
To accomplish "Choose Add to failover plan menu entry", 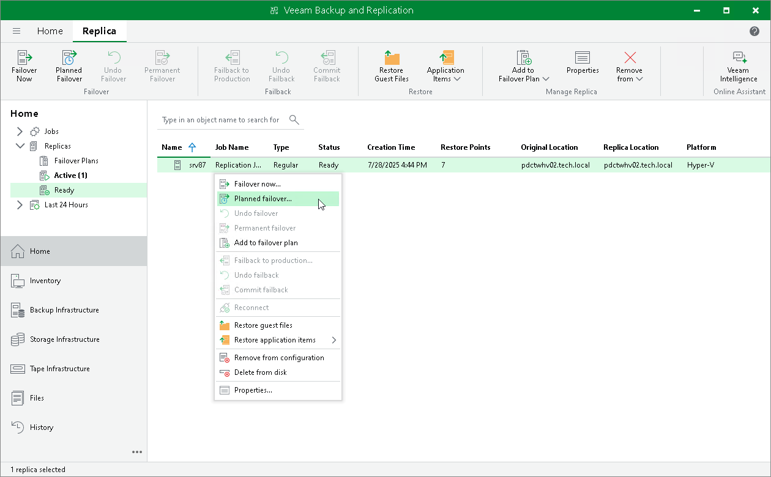I will click(x=278, y=243).
